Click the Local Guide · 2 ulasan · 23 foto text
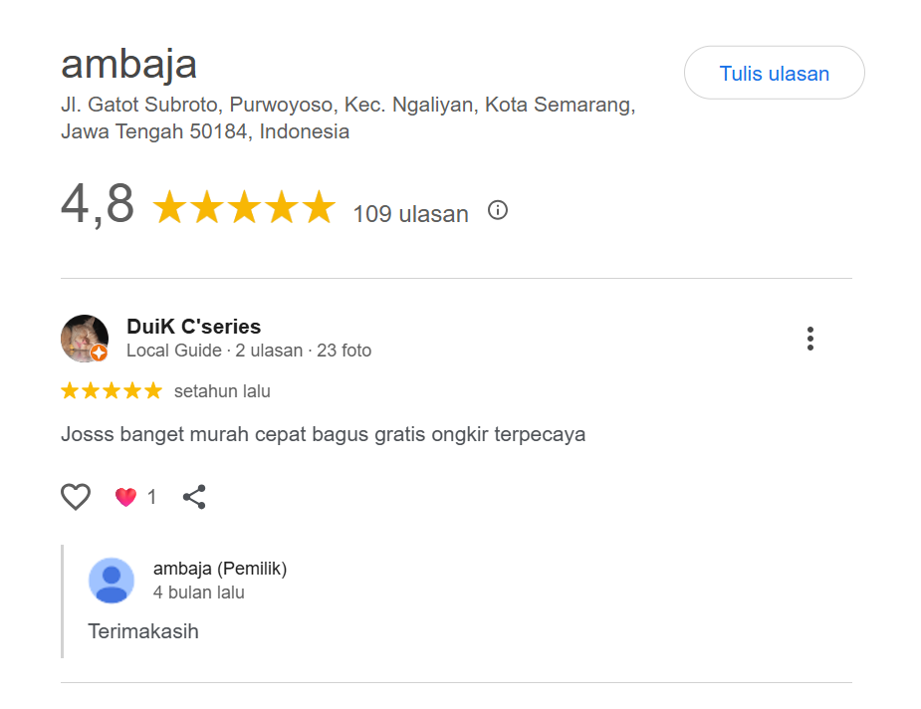The height and width of the screenshot is (709, 921). tap(249, 351)
